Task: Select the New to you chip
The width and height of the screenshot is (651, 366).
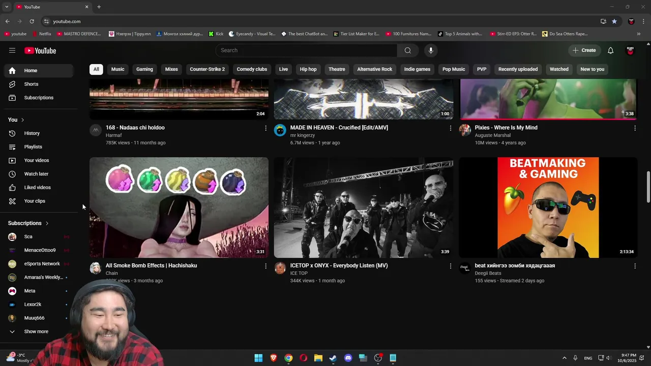Action: pyautogui.click(x=592, y=69)
